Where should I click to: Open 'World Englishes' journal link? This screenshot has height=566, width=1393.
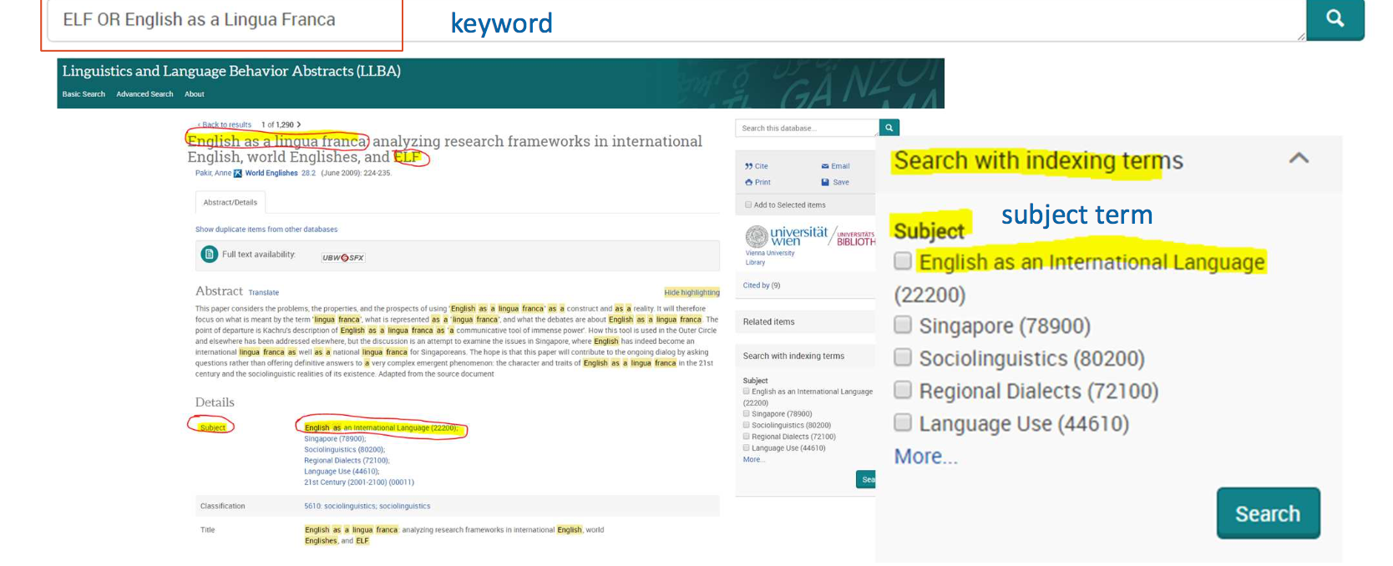(271, 174)
